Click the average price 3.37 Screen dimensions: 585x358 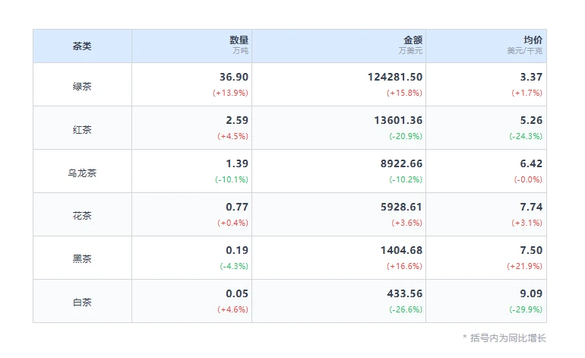tap(531, 77)
